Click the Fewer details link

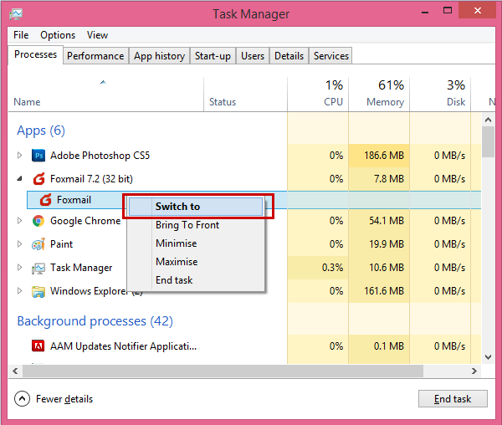pos(64,399)
